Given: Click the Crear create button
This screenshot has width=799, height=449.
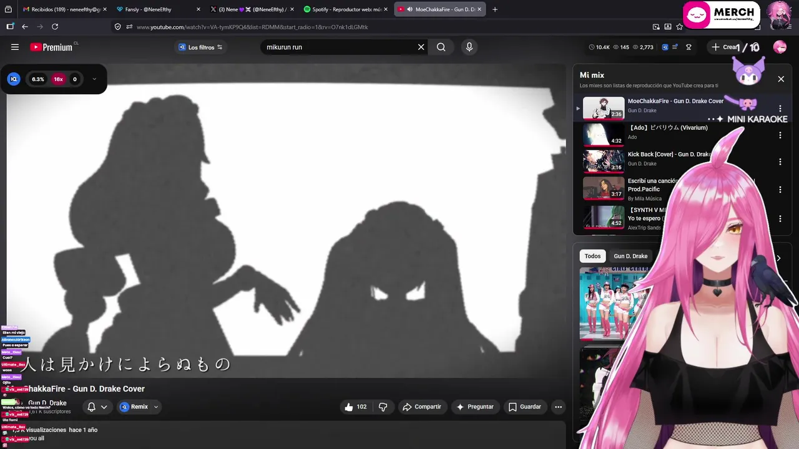Looking at the screenshot, I should 724,47.
